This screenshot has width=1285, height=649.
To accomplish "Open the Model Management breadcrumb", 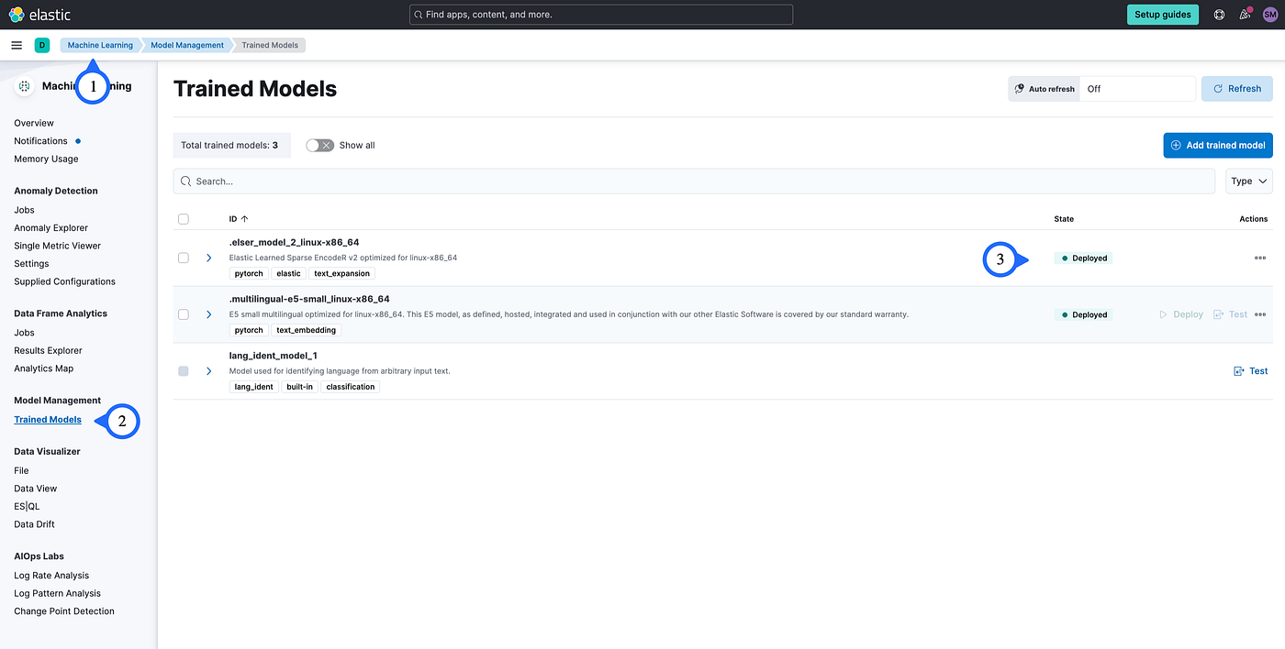I will [x=186, y=44].
